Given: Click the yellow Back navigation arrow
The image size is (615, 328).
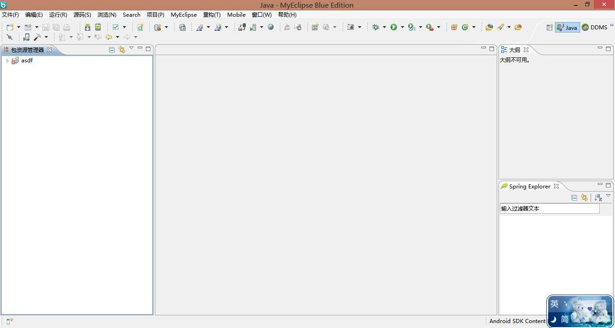Looking at the screenshot, I should [x=109, y=37].
